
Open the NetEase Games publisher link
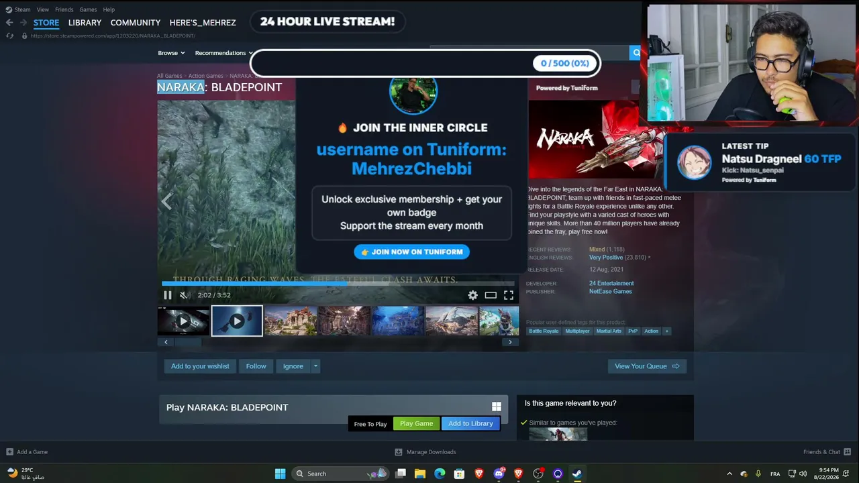click(611, 291)
